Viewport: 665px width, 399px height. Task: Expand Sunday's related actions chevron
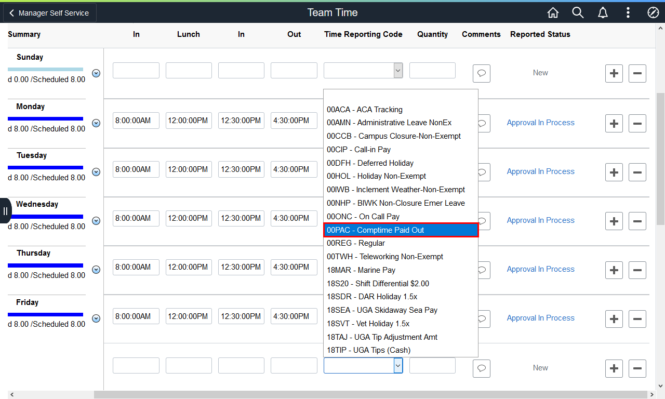tap(96, 73)
